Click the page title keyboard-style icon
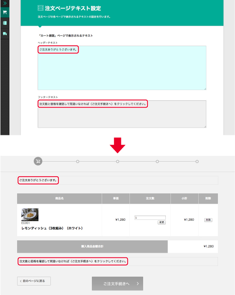The width and height of the screenshot is (235, 295). pyautogui.click(x=41, y=8)
